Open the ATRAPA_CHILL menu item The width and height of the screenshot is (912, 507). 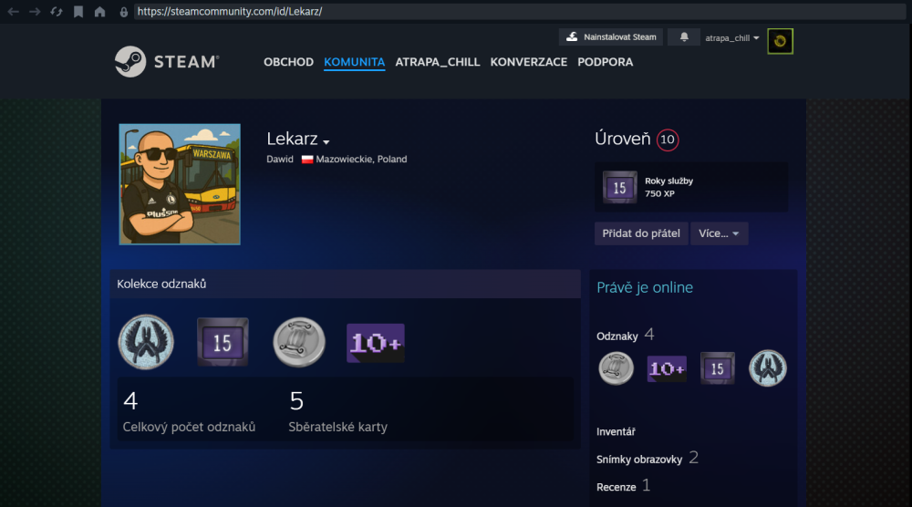[438, 62]
